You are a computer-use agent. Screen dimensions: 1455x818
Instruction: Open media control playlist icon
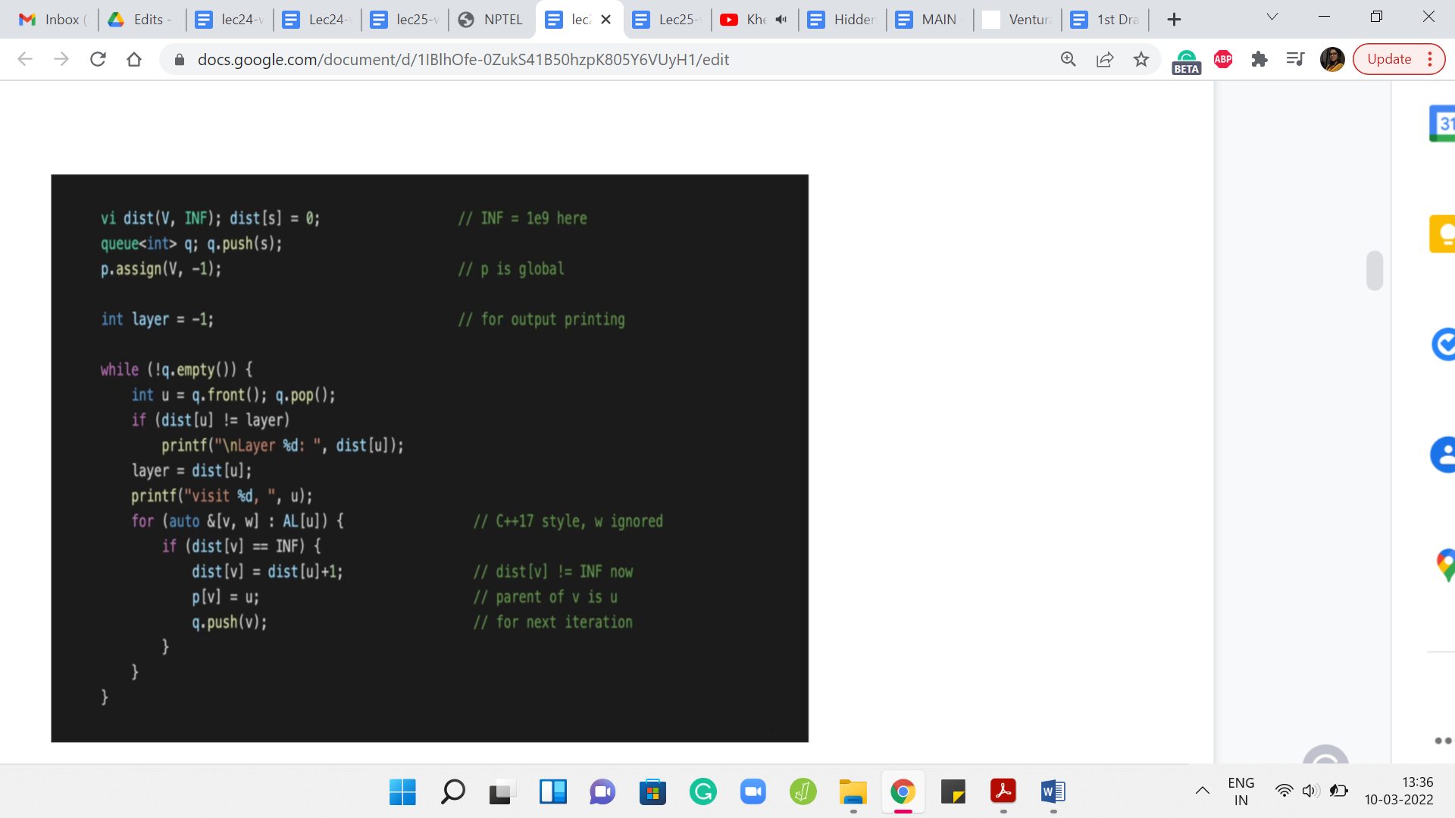tap(1296, 59)
